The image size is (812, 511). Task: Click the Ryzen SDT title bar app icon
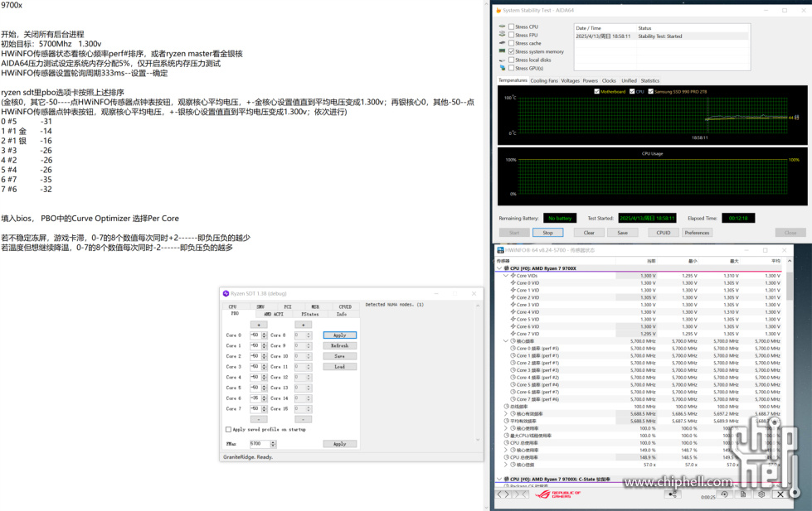point(226,293)
